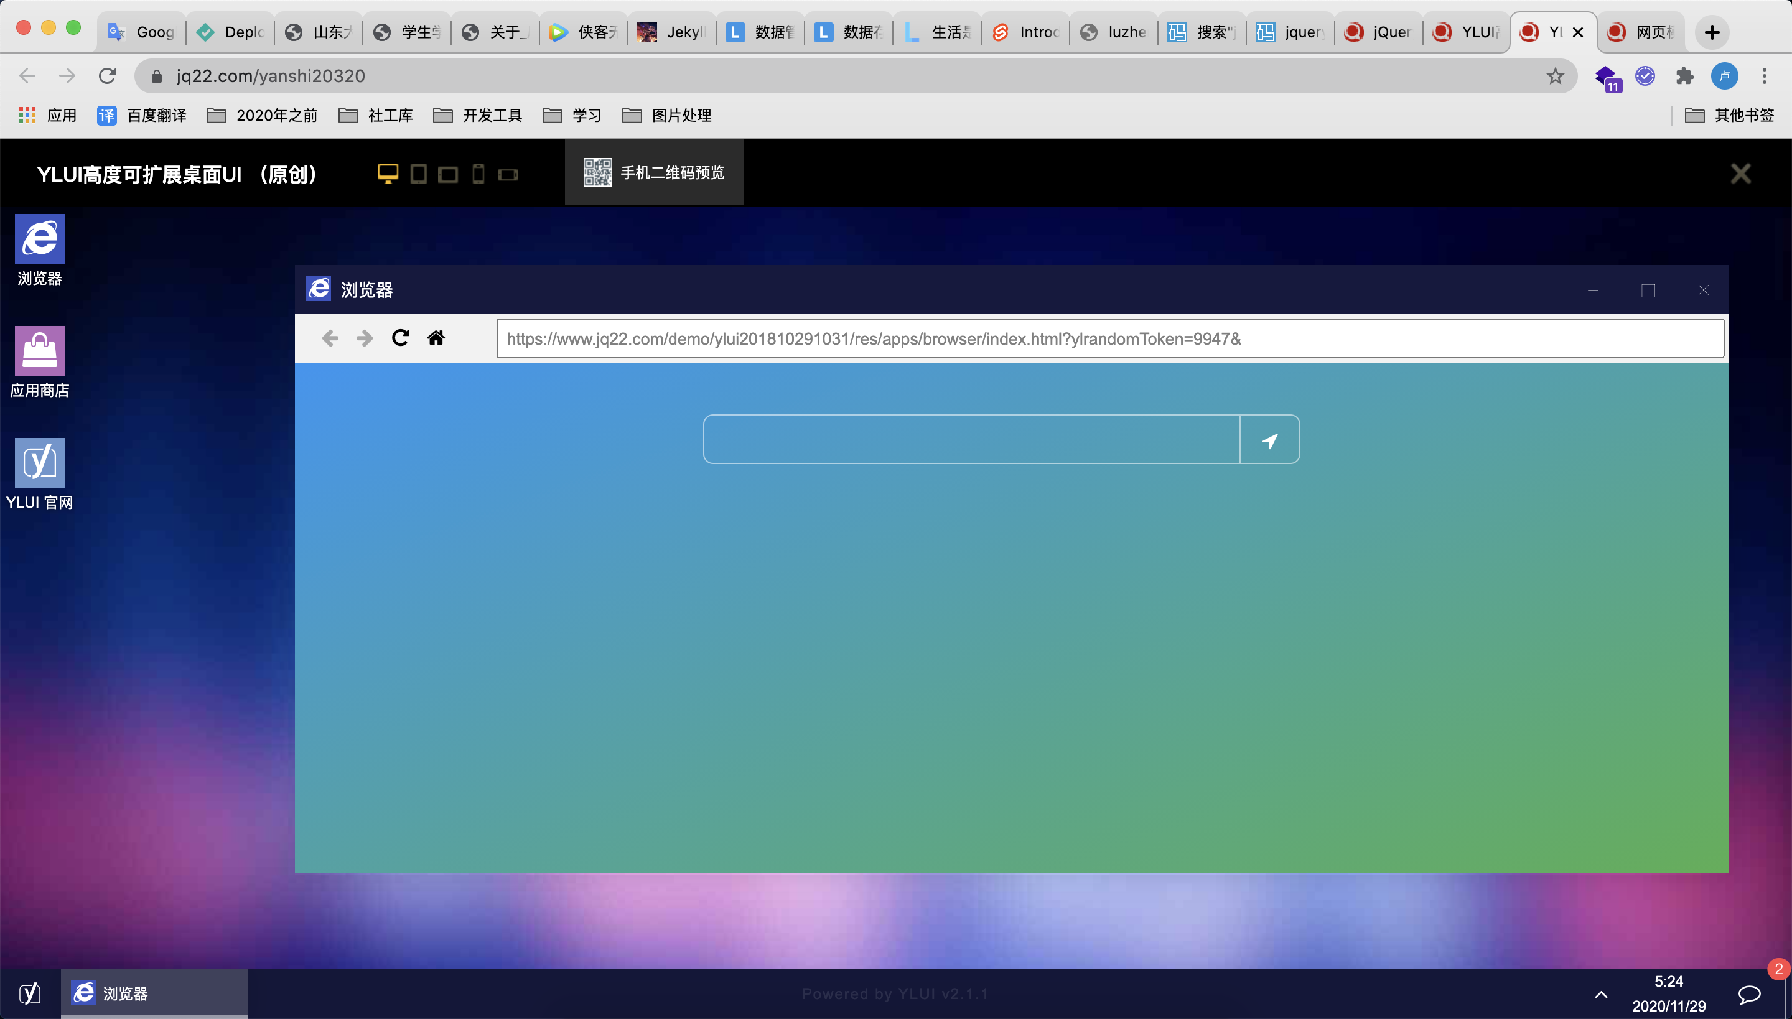
Task: Open the chat bubble icon with notification badge
Action: (1748, 994)
